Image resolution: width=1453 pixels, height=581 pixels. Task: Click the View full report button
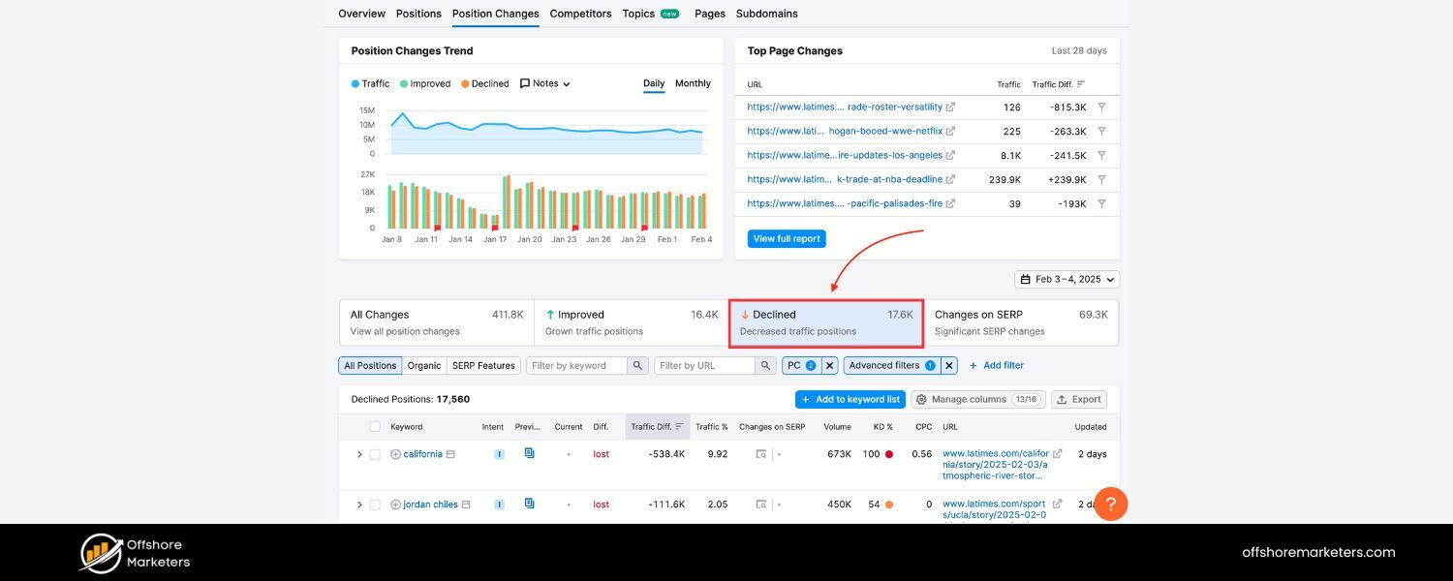click(x=787, y=238)
